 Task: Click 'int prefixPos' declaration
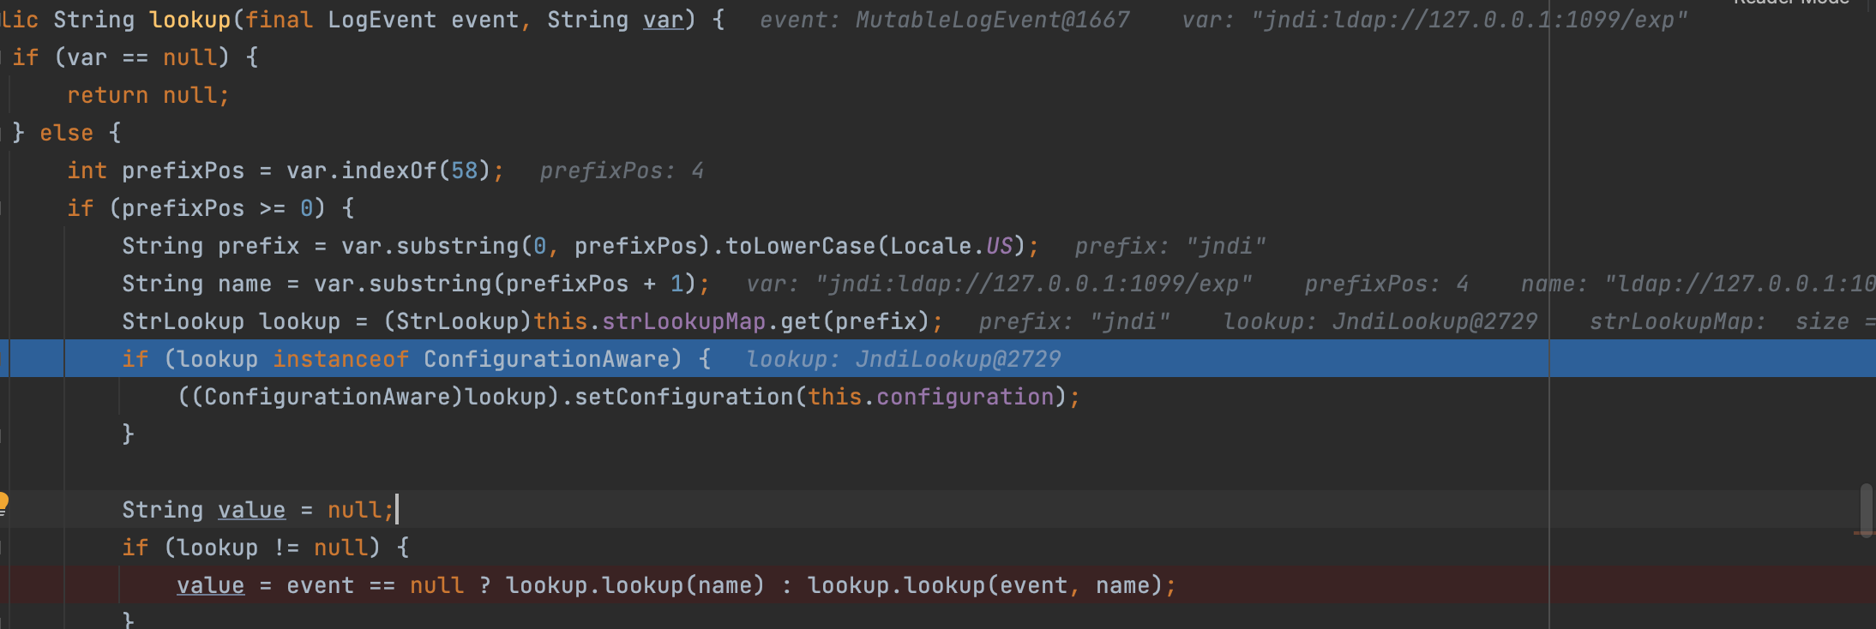(x=155, y=171)
